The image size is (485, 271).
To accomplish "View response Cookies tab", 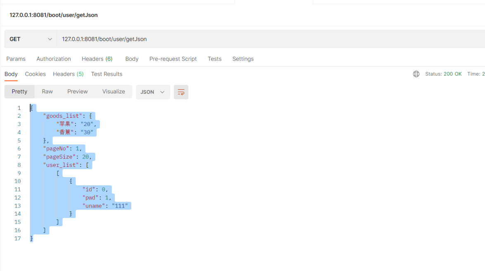I will (x=35, y=74).
